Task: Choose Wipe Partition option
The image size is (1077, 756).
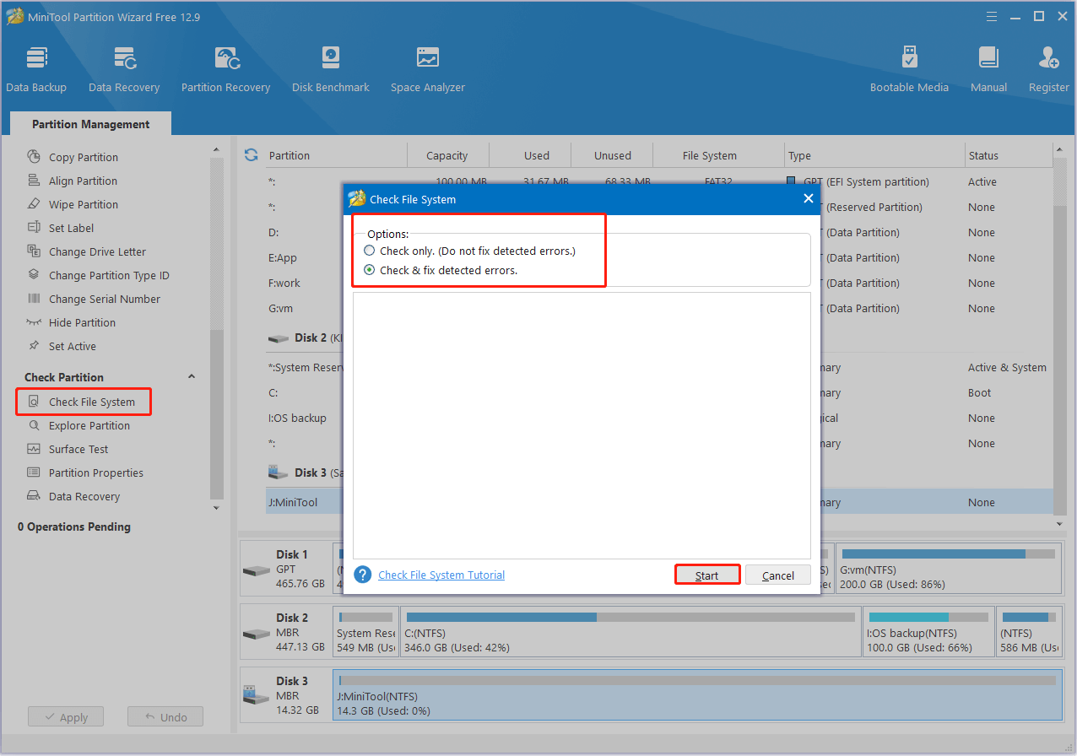Action: pyautogui.click(x=84, y=204)
